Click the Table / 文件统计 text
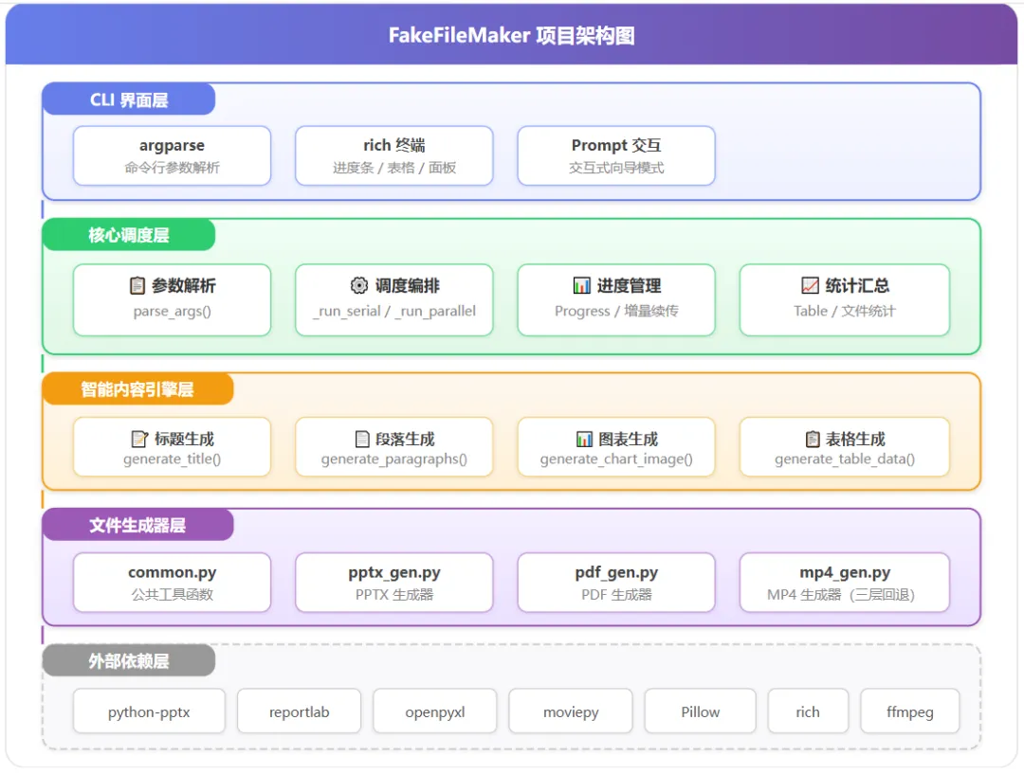1024x774 pixels. tap(845, 312)
